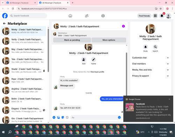Screen dimensions: 175x137
Task: Open the taskbar clock showing 11:17 PM
Action: 163,132
